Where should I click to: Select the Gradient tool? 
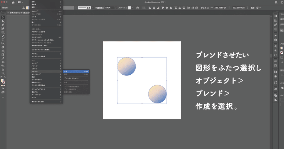(3, 55)
